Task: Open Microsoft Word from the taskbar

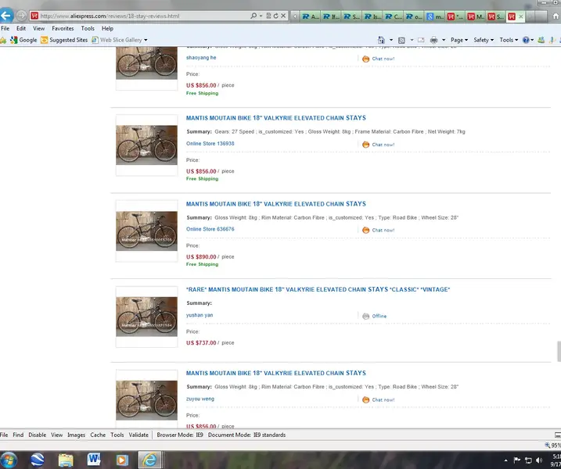Action: click(x=93, y=458)
